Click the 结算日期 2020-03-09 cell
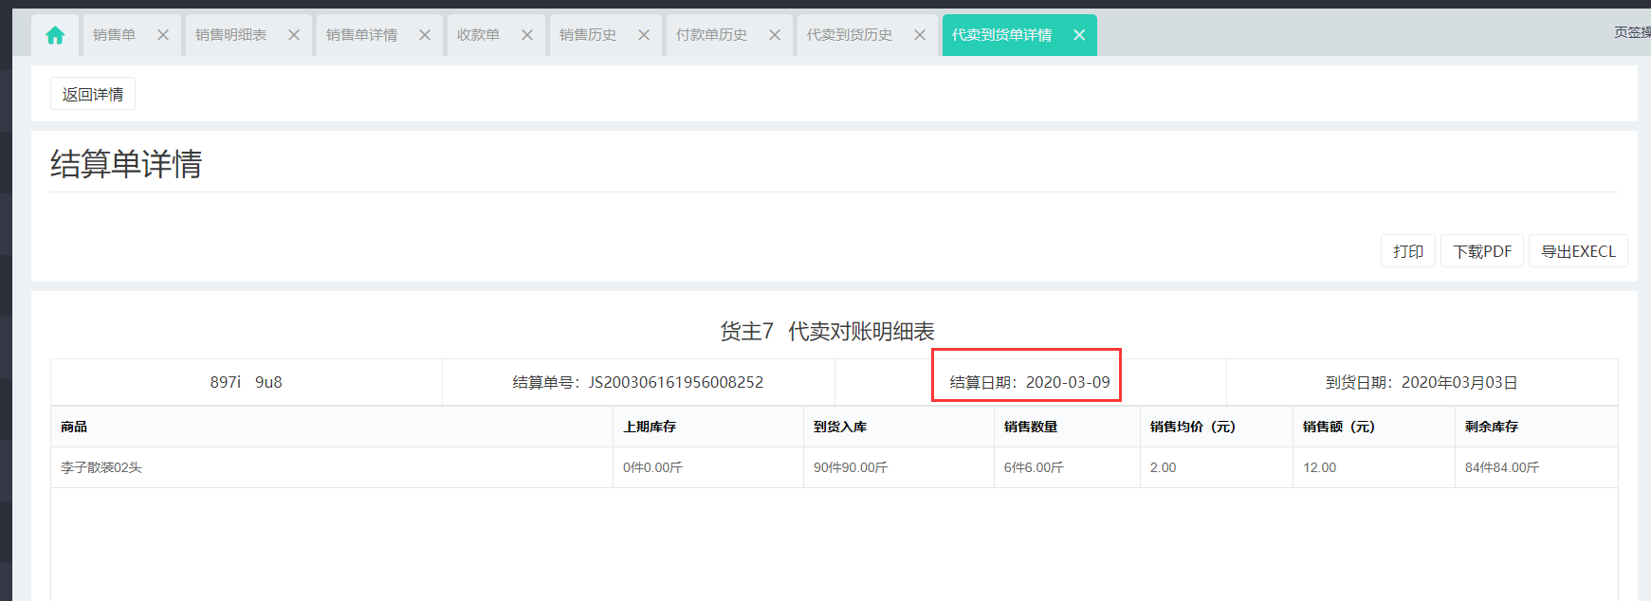 point(1030,382)
